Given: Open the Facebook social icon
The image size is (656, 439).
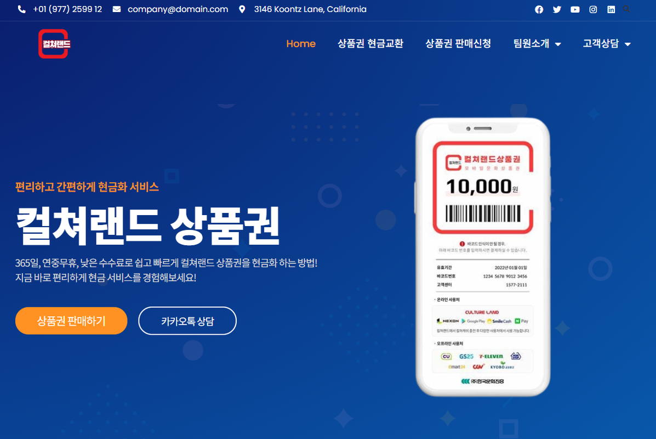Looking at the screenshot, I should 539,9.
